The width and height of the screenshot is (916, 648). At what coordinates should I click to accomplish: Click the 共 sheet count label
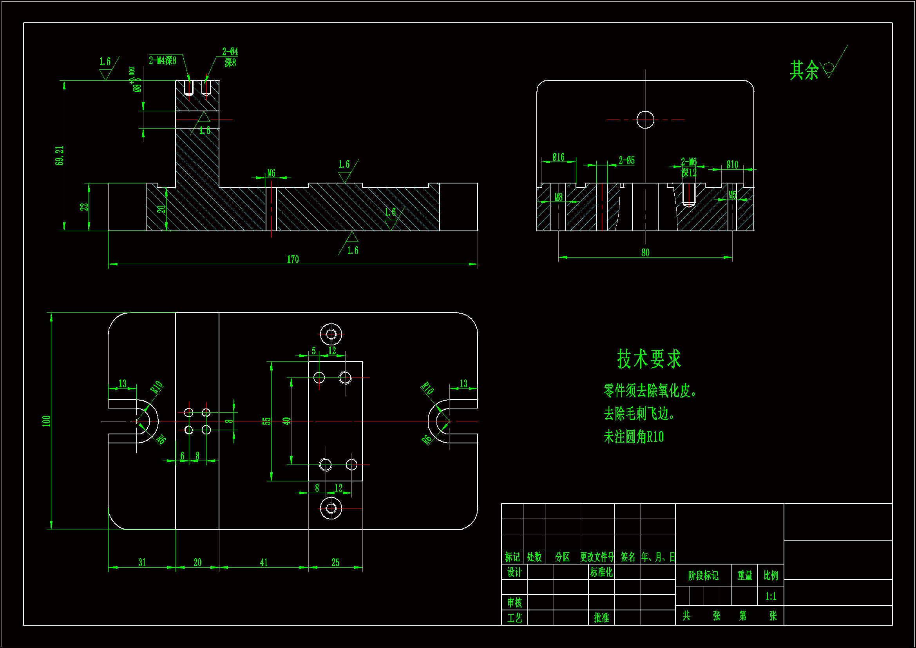(x=686, y=616)
